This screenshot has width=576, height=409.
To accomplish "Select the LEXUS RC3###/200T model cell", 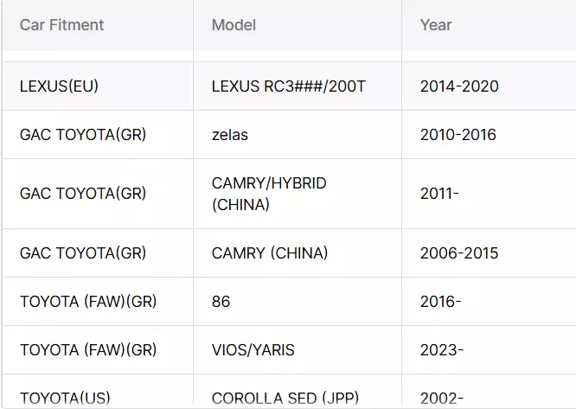I will click(298, 86).
